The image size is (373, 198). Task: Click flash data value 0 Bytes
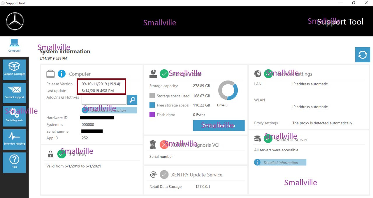pyautogui.click(x=199, y=115)
